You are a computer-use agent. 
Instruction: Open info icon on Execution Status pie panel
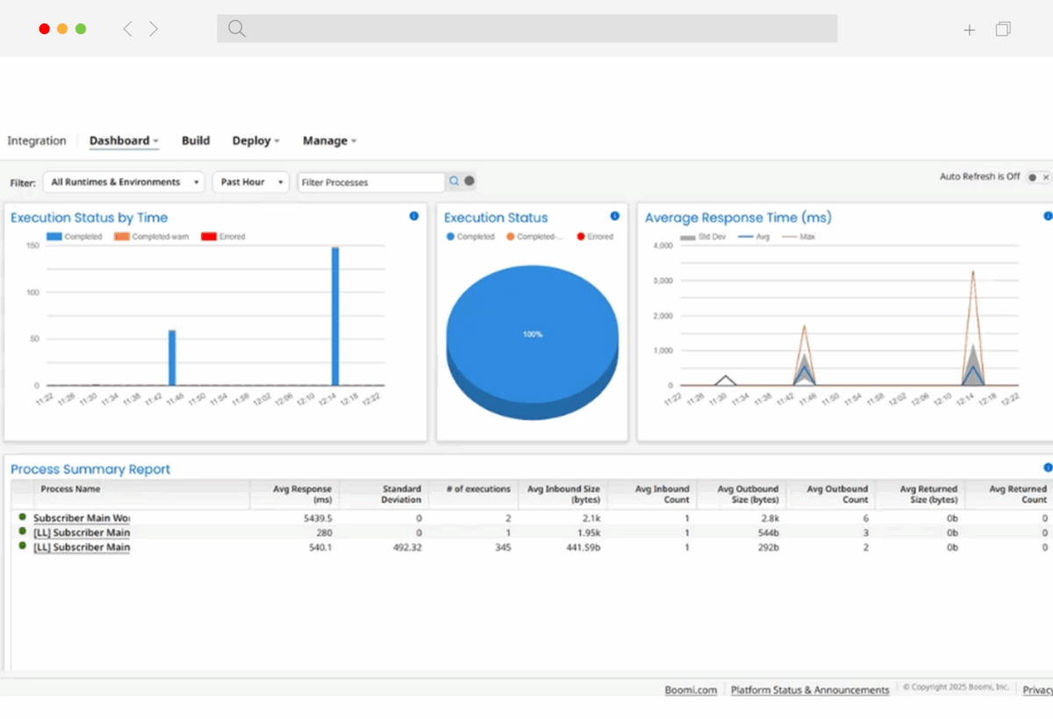(x=614, y=217)
